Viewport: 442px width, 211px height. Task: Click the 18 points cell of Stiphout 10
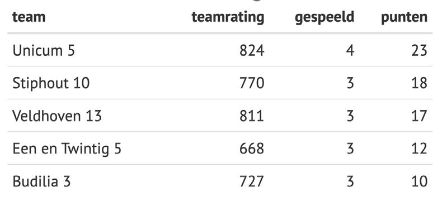tap(419, 83)
